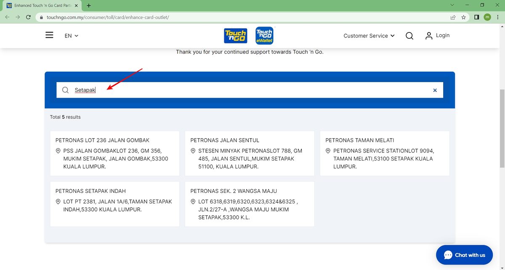Click the magnifier icon inside the search box

click(x=65, y=90)
